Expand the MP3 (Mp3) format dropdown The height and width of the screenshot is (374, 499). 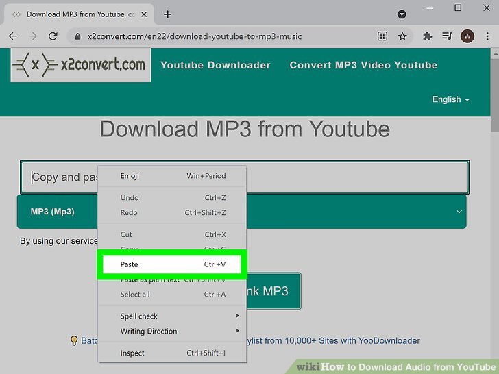click(x=242, y=212)
